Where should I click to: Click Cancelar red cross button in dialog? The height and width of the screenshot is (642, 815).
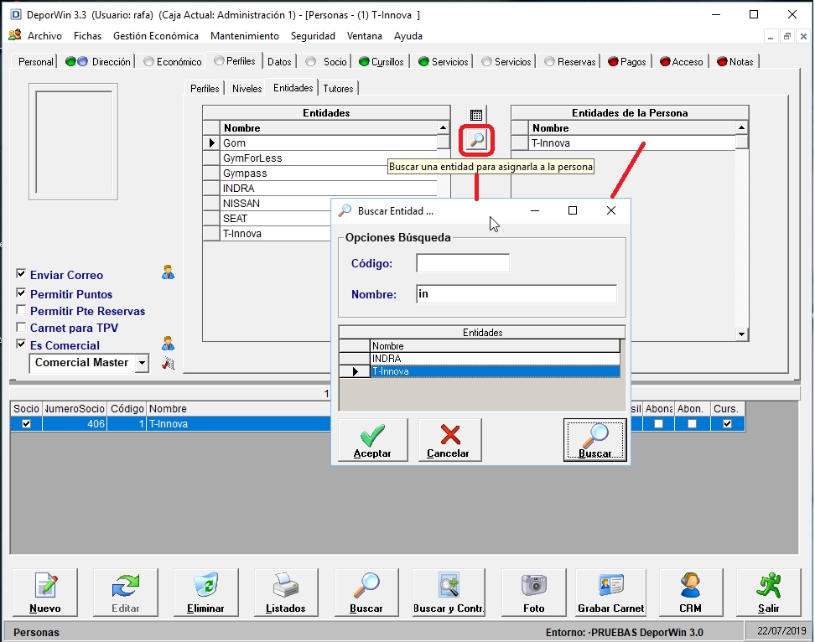pos(449,440)
